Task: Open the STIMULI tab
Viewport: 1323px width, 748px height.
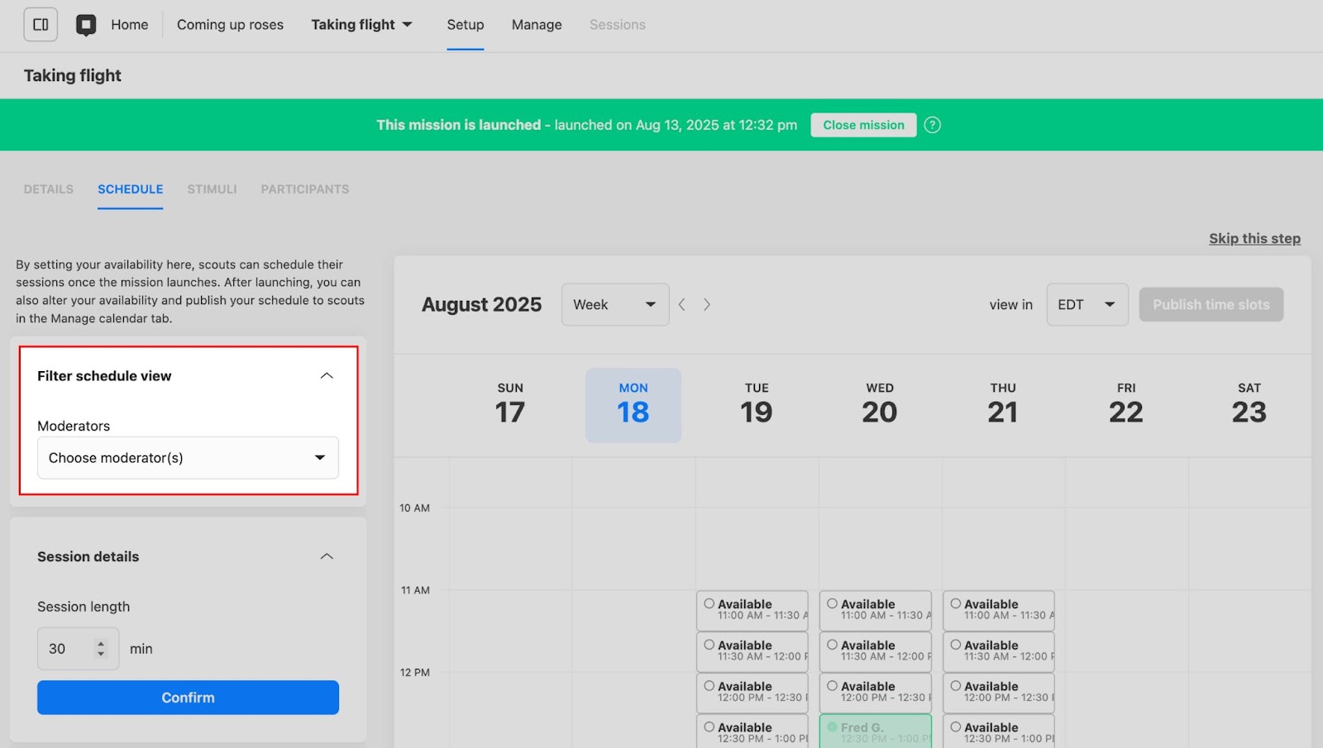Action: coord(212,189)
